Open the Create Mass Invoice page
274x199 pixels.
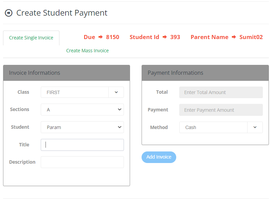tap(87, 50)
